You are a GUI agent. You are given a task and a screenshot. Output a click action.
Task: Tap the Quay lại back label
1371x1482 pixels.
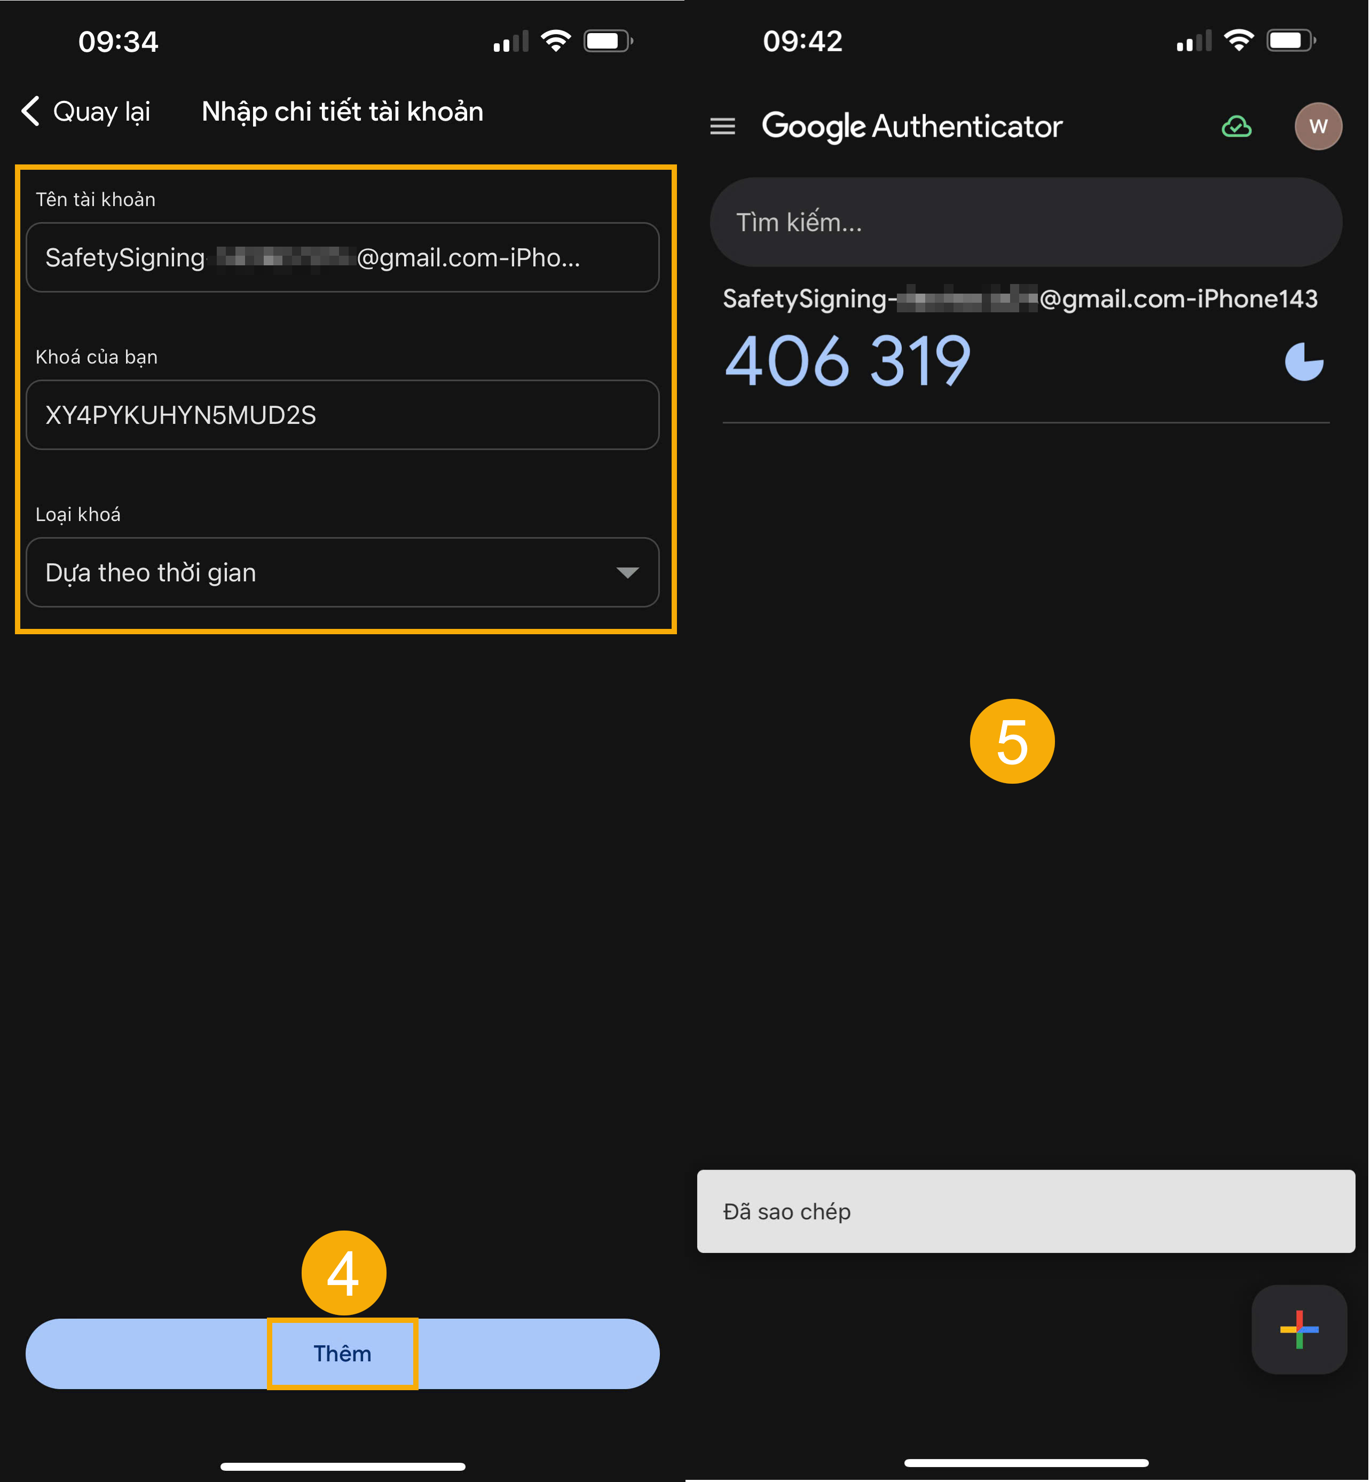[101, 112]
